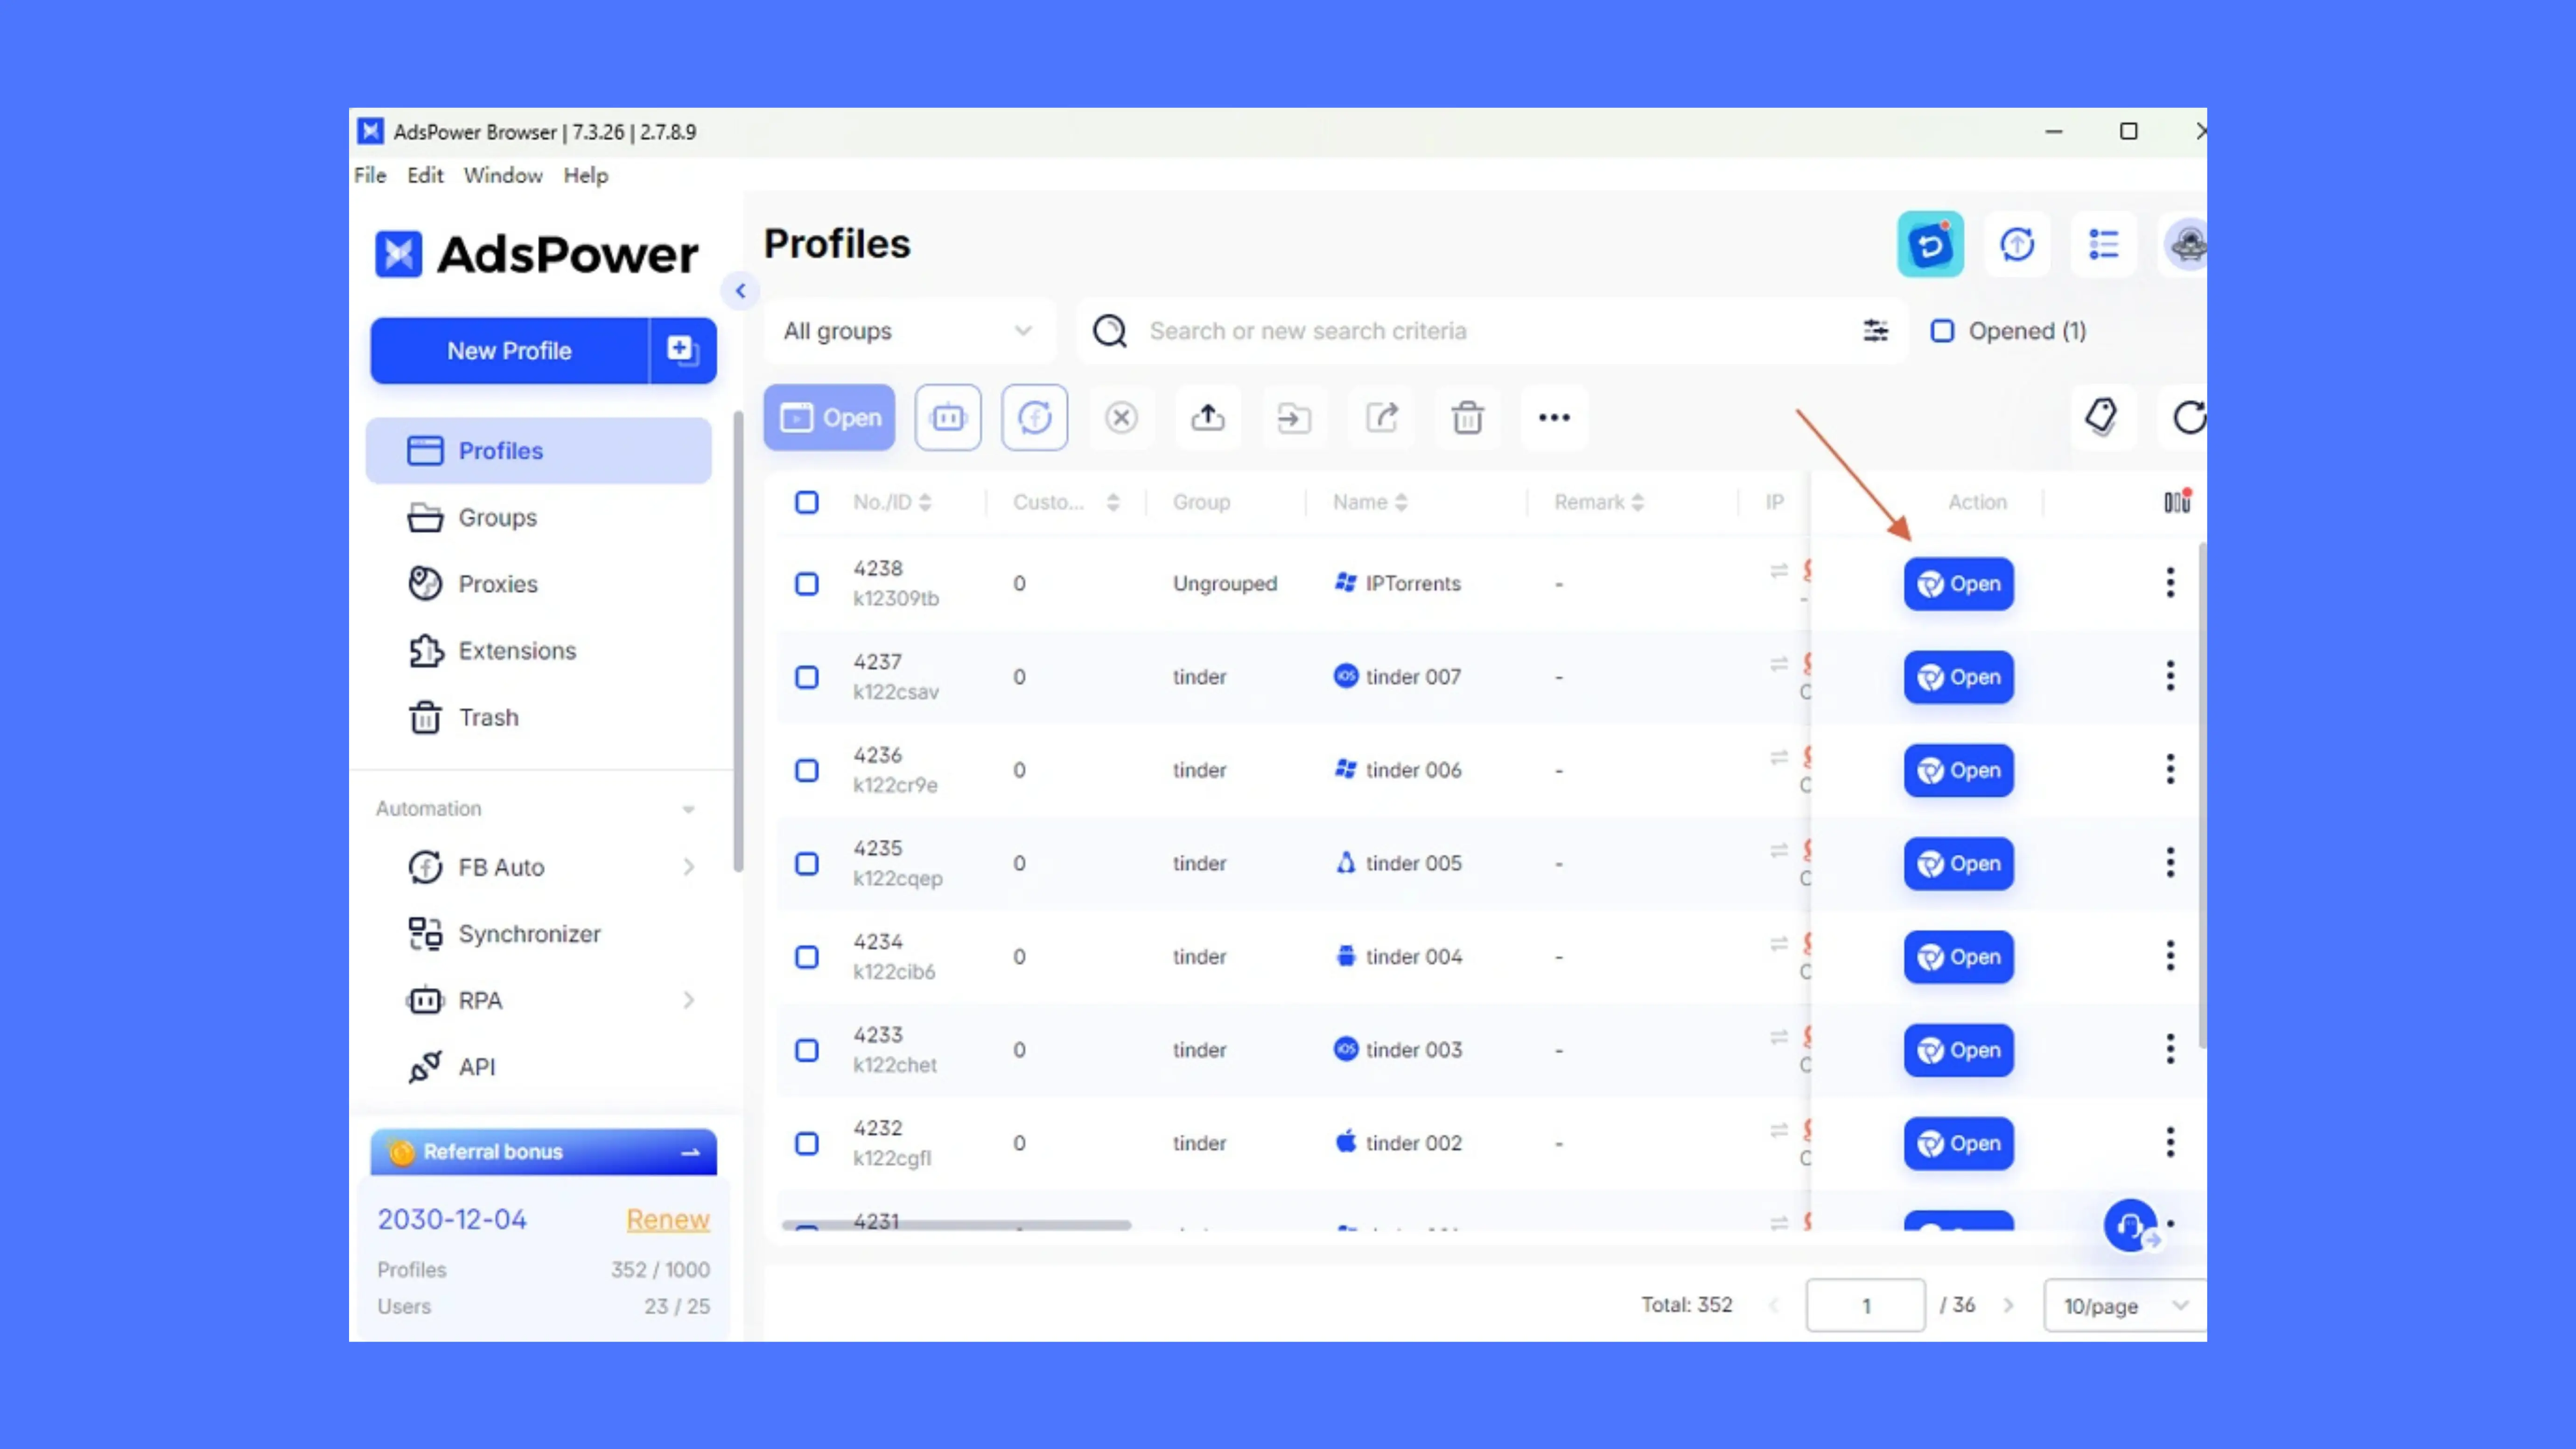The width and height of the screenshot is (2576, 1449).
Task: Open the Help menu
Action: (586, 175)
